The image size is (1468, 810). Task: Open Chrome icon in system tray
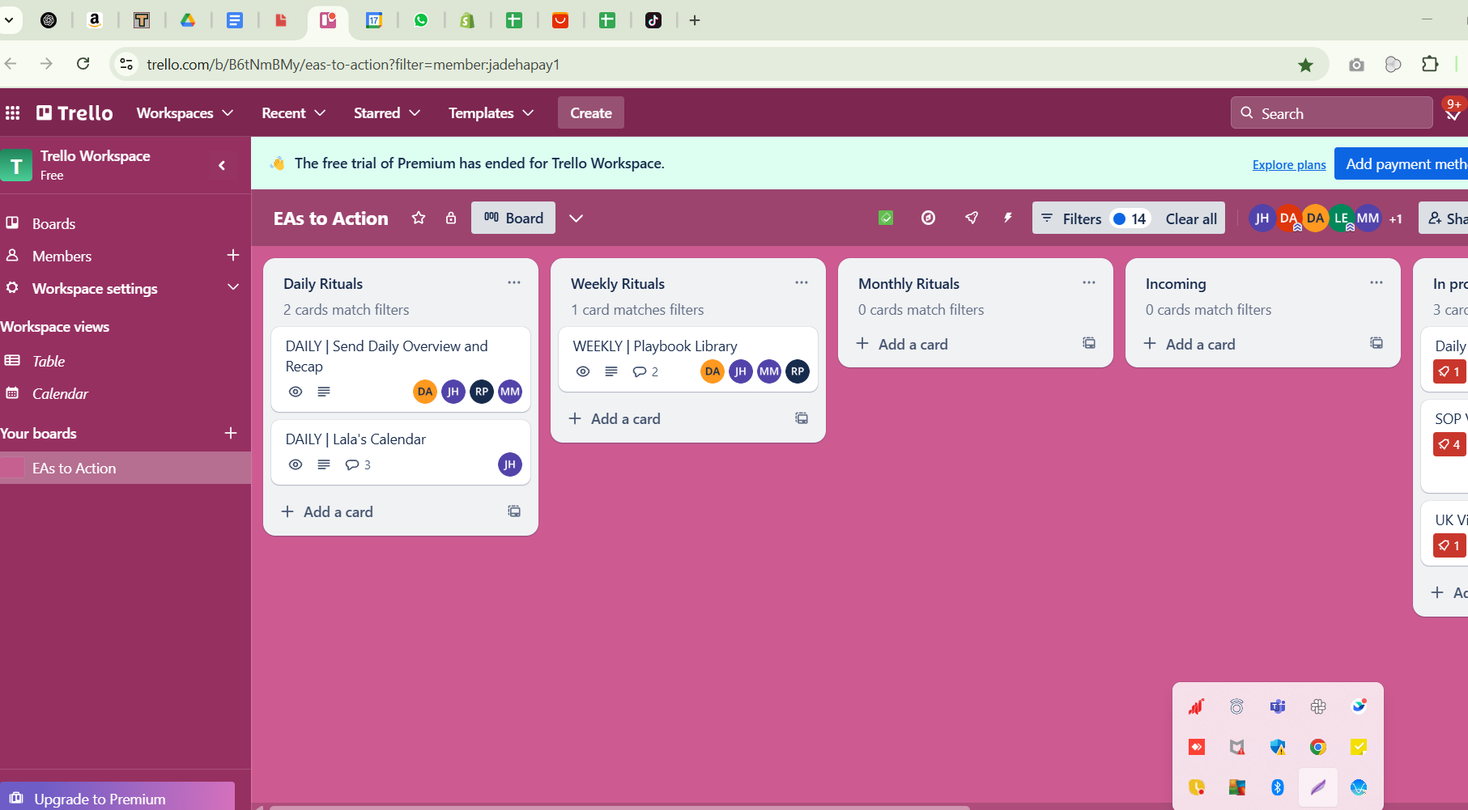(x=1318, y=747)
